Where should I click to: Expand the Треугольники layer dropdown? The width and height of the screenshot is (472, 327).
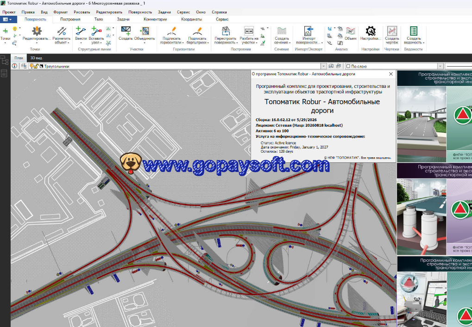(324, 66)
